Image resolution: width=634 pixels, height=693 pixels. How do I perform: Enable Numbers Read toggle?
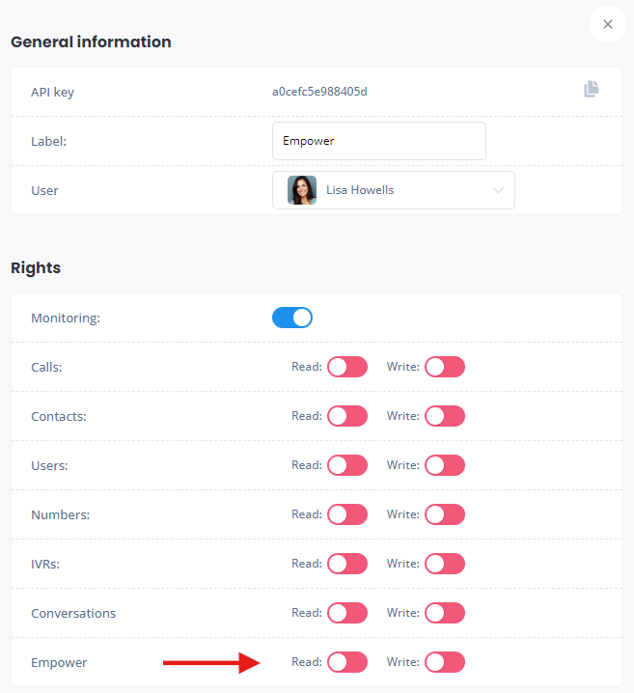click(x=347, y=514)
